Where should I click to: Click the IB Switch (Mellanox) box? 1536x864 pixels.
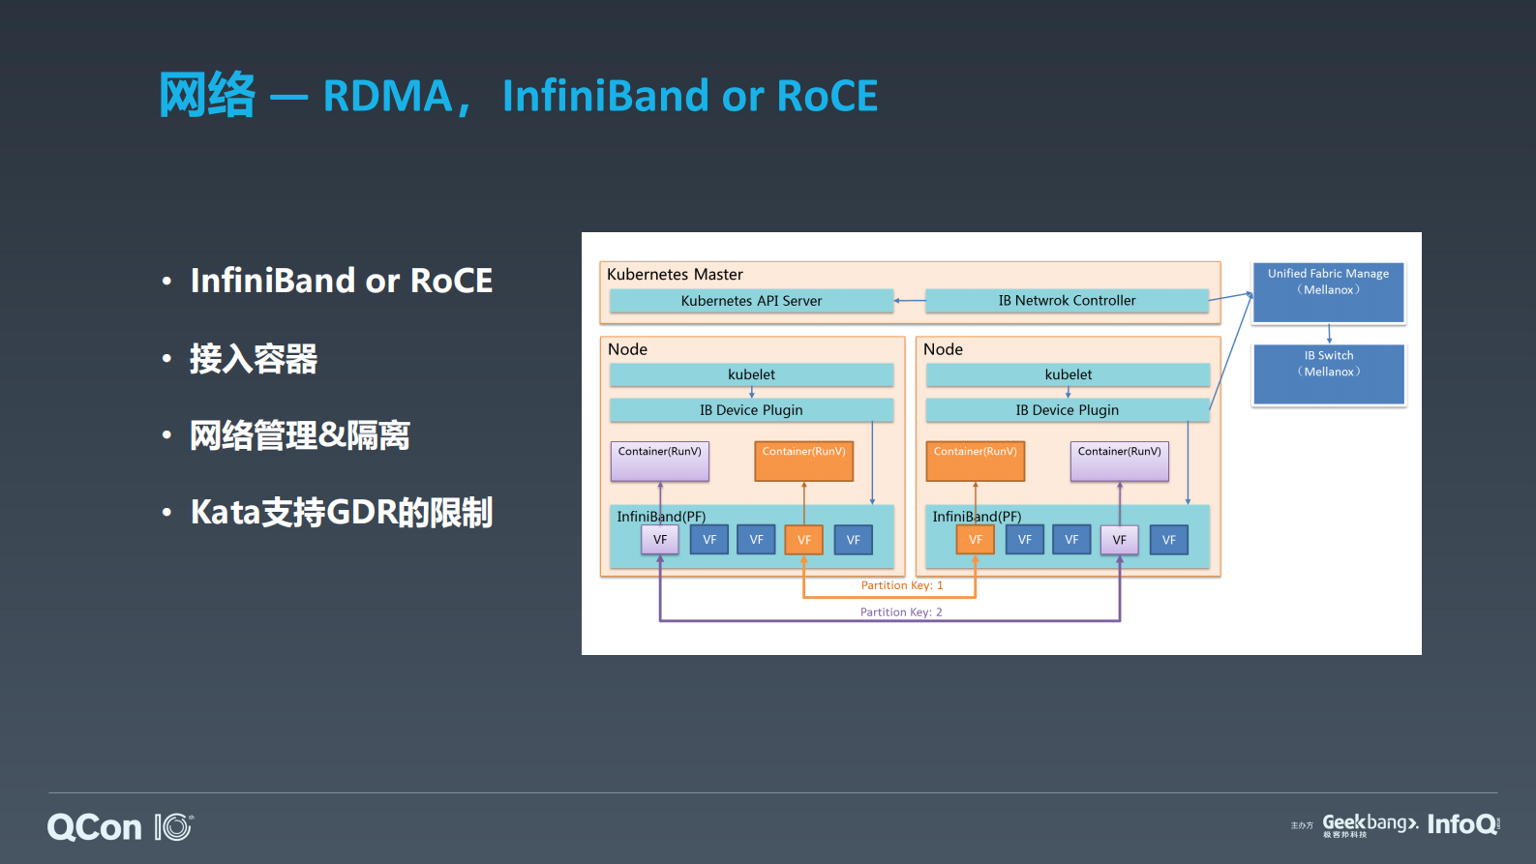click(x=1328, y=374)
